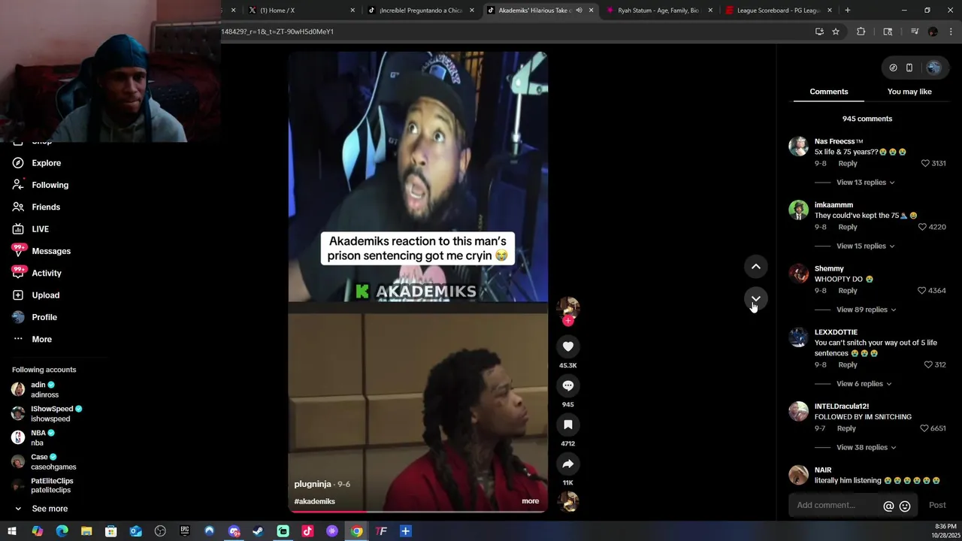
Task: Go to Friends in sidebar
Action: (36, 207)
